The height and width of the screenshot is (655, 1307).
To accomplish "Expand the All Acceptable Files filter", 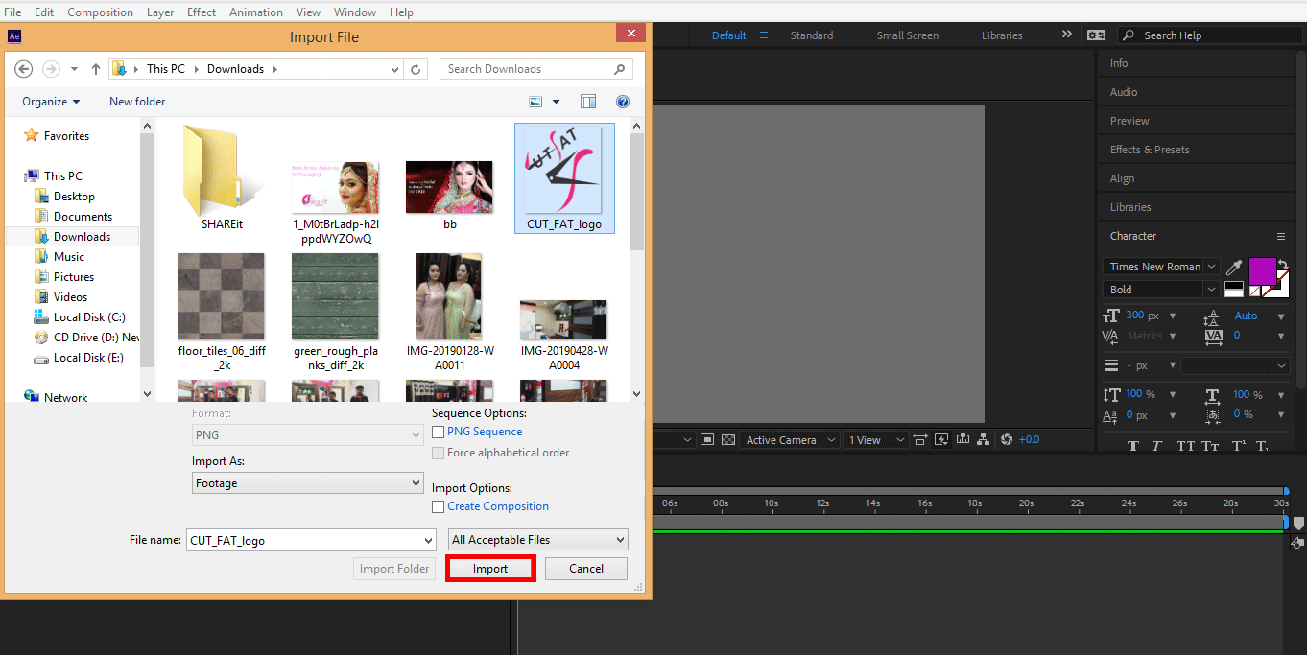I will 538,540.
